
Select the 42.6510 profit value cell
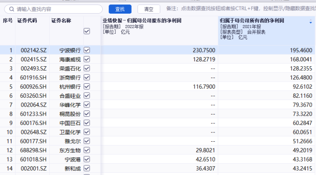click(x=205, y=159)
